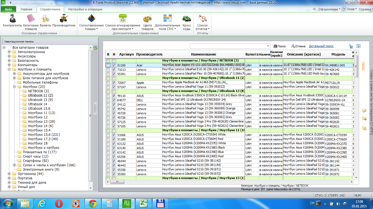Click into the search text field
373x209 pixels.
228,46
